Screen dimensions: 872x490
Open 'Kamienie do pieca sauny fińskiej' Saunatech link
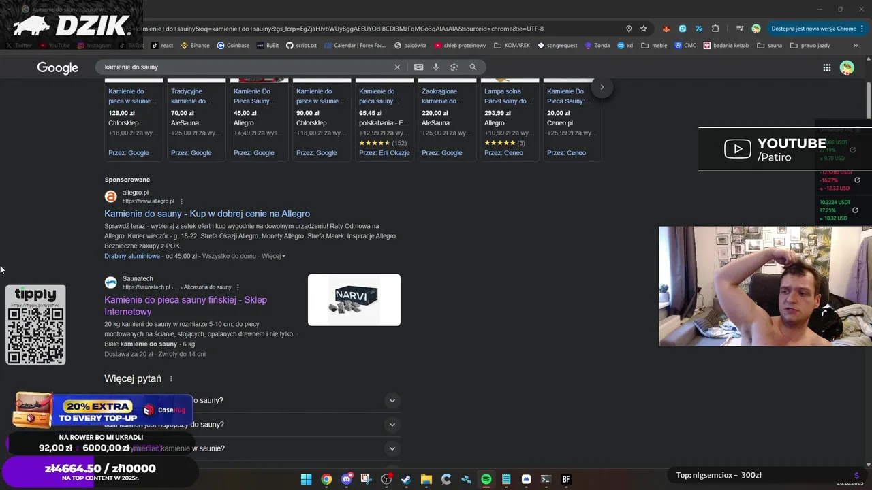coord(185,306)
